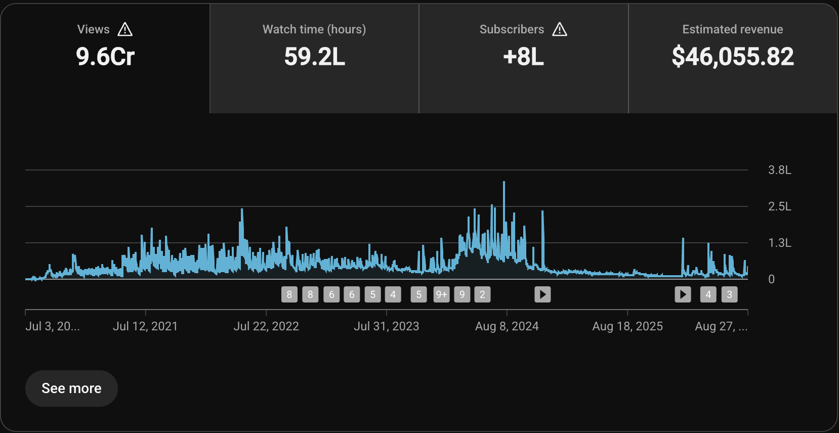The height and width of the screenshot is (433, 839).
Task: Click the Aug 18, 2025 date label
Action: (627, 326)
